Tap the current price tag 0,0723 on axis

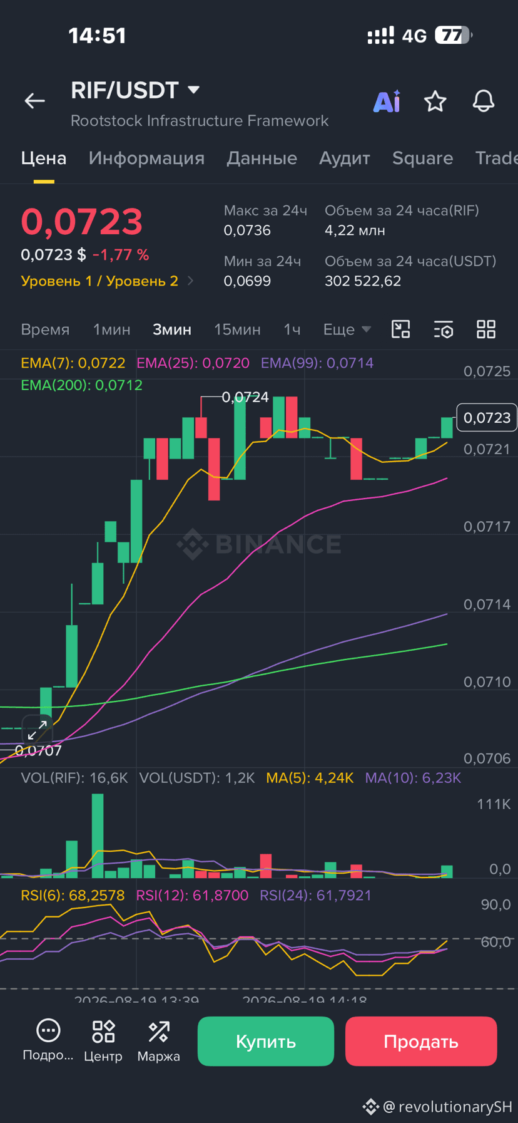487,418
